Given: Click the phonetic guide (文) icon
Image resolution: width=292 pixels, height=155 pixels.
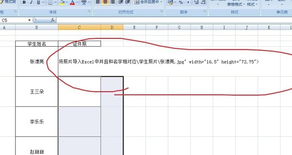Looking at the screenshot, I should point(84,3).
